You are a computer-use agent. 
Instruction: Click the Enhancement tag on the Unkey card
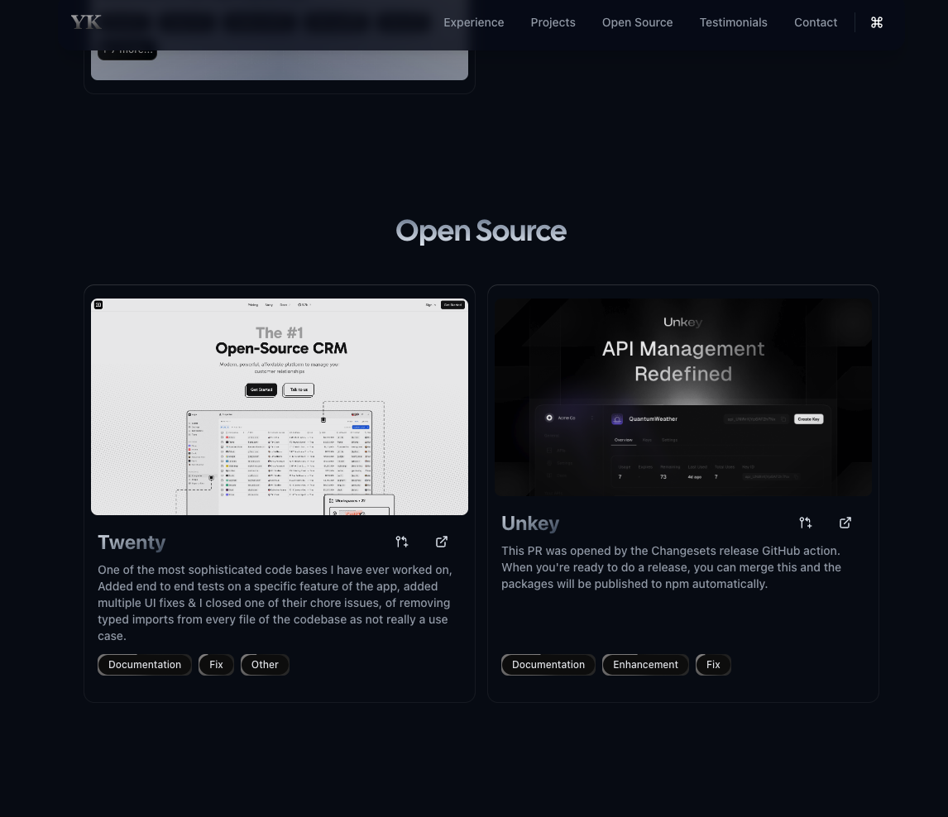tap(645, 665)
